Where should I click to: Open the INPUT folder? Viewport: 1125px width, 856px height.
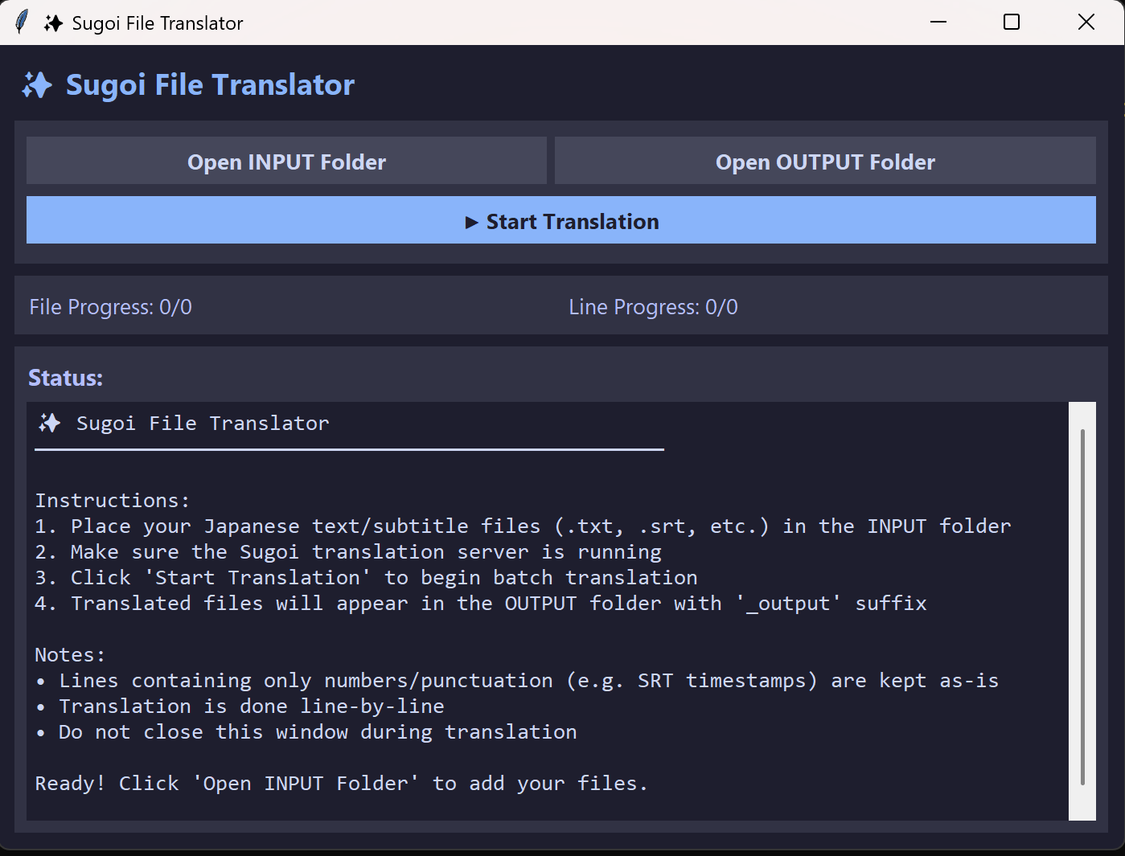286,162
